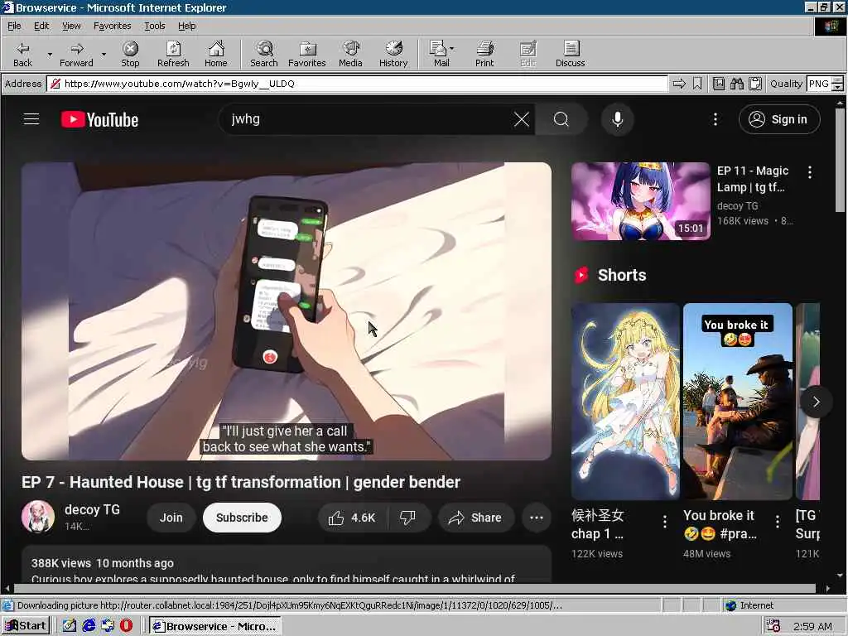This screenshot has width=848, height=636.
Task: Like the video showing 4.6K
Action: click(x=352, y=518)
